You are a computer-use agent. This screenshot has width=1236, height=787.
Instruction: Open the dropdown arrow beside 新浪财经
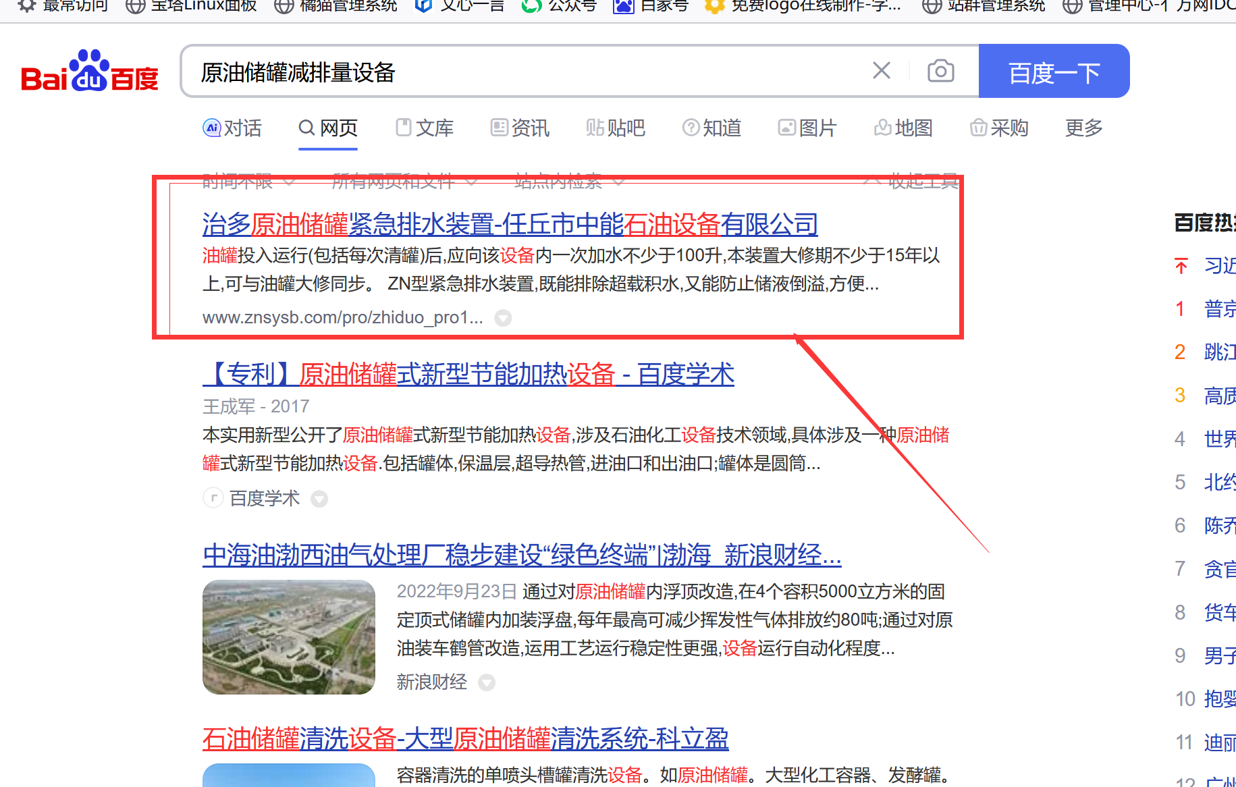487,682
